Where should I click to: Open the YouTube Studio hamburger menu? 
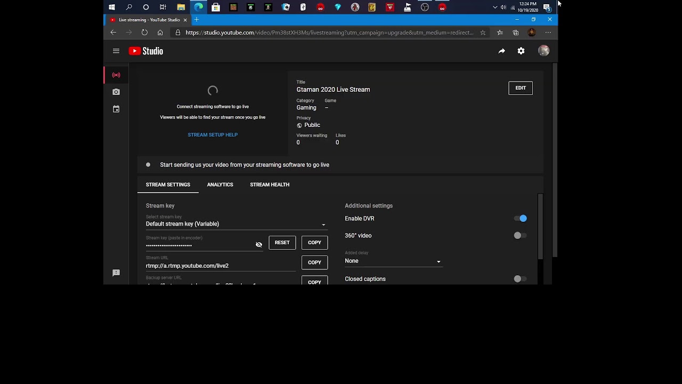click(x=116, y=51)
